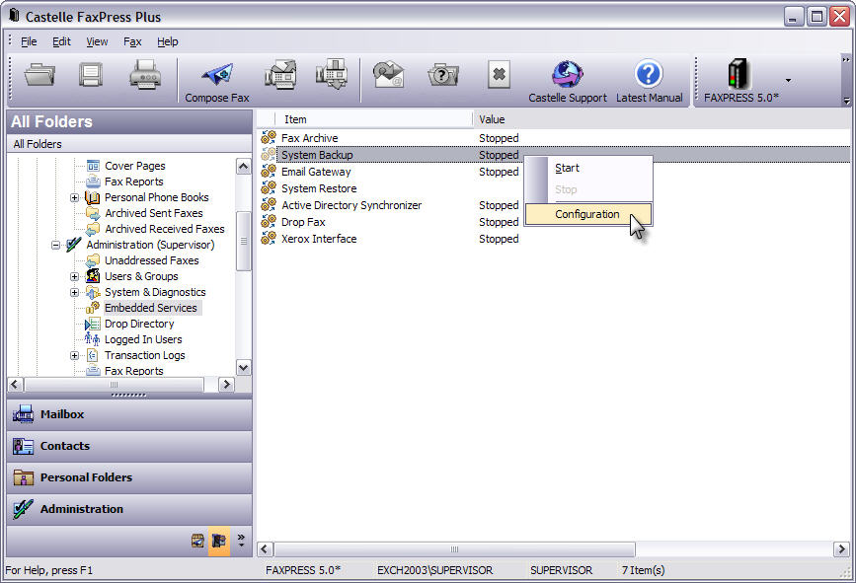Select Drop Directory in the folder tree

(139, 324)
